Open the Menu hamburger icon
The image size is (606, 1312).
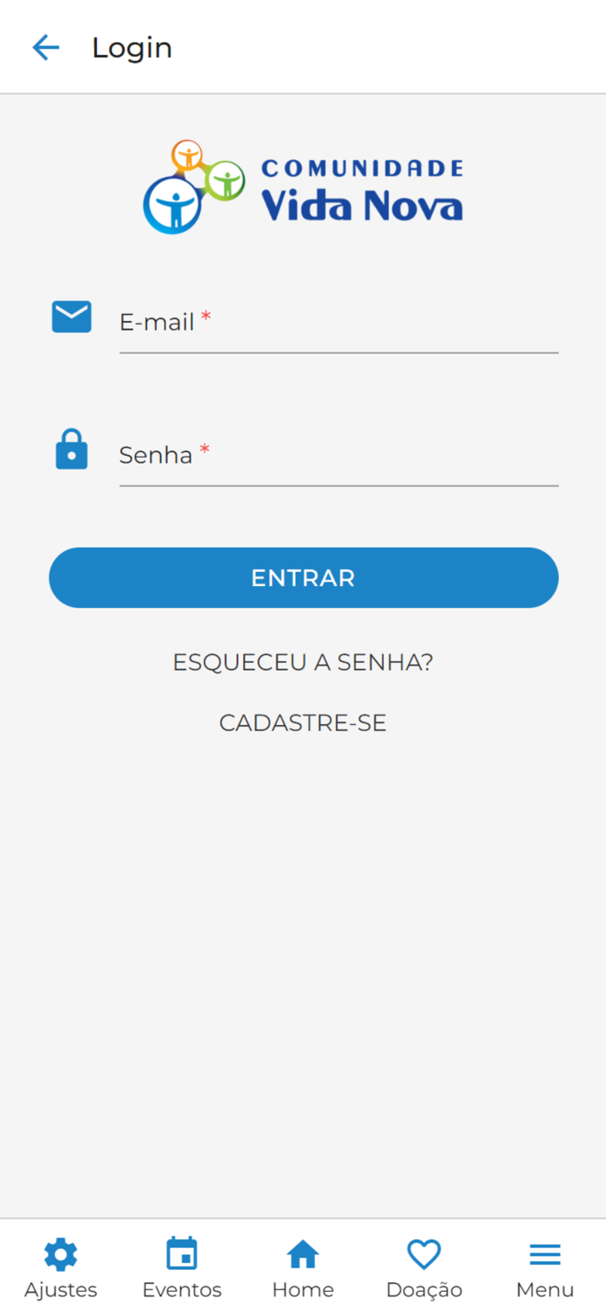[x=544, y=1253]
